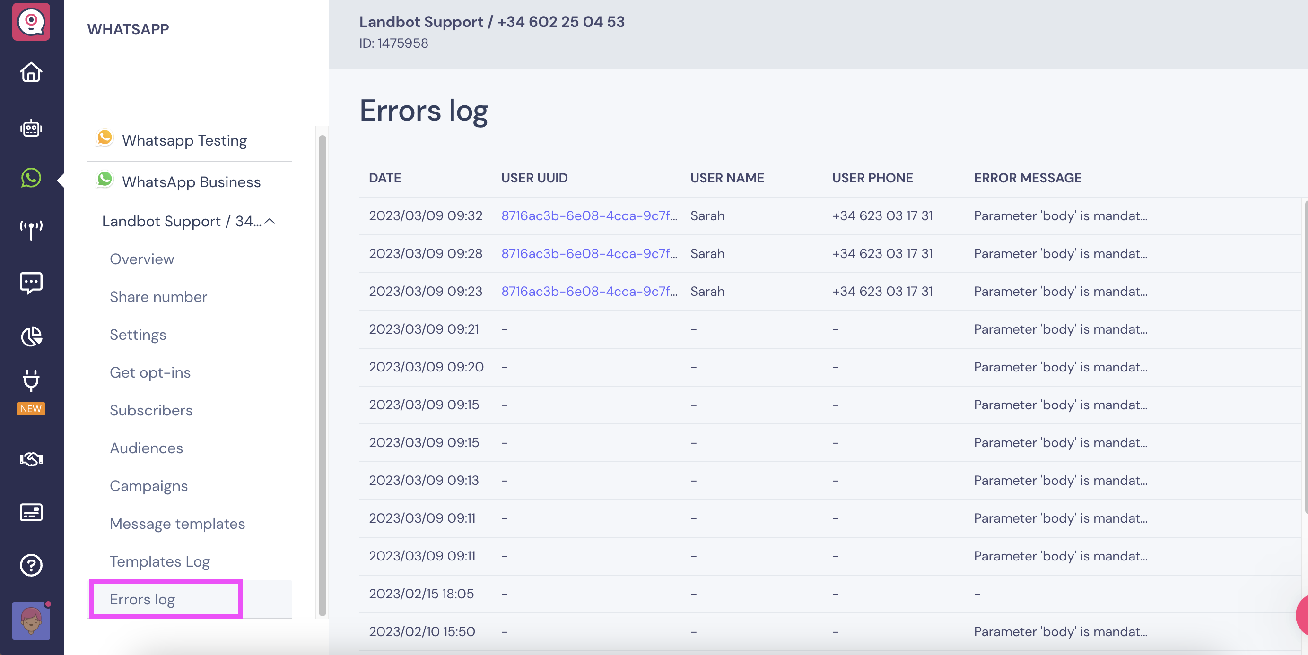Click the NEW badge under the plug icon
Image resolution: width=1308 pixels, height=655 pixels.
click(x=31, y=409)
